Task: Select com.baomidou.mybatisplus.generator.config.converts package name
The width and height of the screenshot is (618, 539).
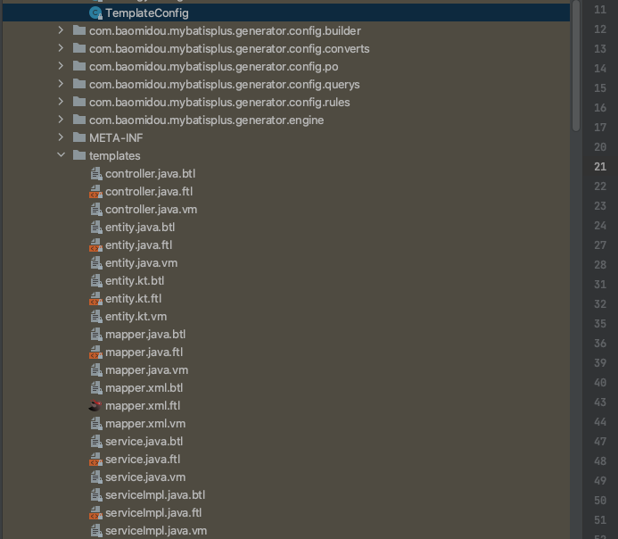Action: tap(229, 48)
